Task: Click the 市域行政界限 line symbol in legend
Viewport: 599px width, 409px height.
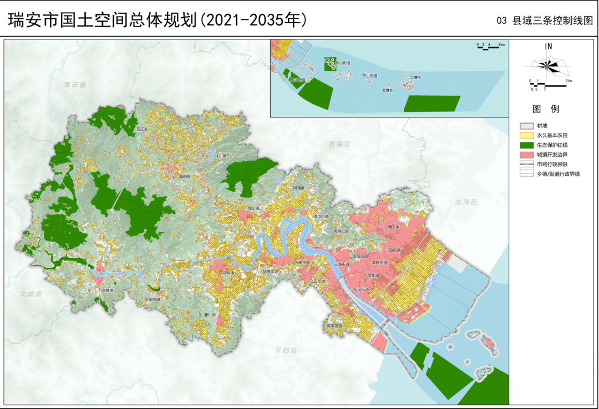Action: coord(526,164)
